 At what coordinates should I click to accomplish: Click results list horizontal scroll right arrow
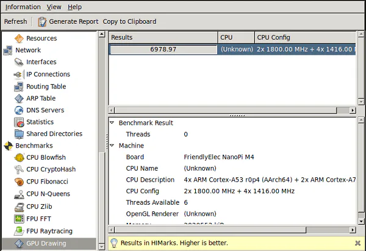click(x=353, y=110)
